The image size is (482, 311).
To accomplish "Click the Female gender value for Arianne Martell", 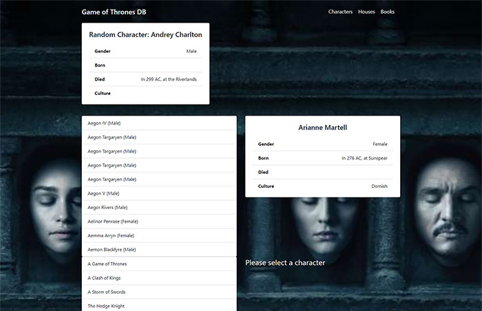I will click(x=380, y=144).
